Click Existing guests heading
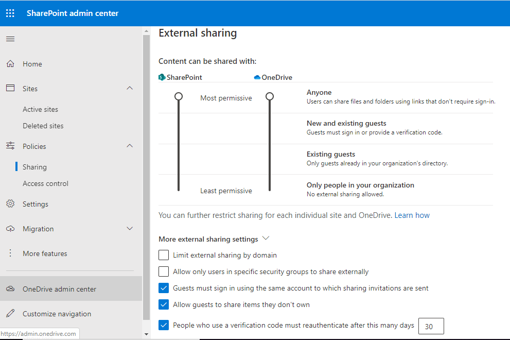This screenshot has width=510, height=340. pyautogui.click(x=331, y=155)
